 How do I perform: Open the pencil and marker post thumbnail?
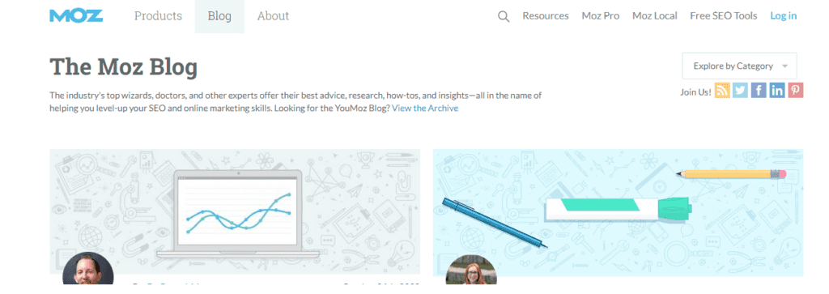coord(618,212)
